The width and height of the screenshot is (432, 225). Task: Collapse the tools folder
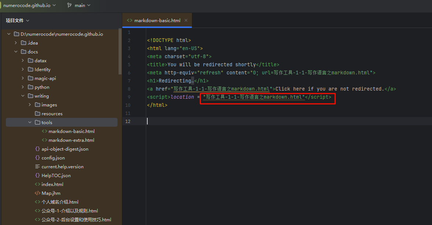[30, 123]
